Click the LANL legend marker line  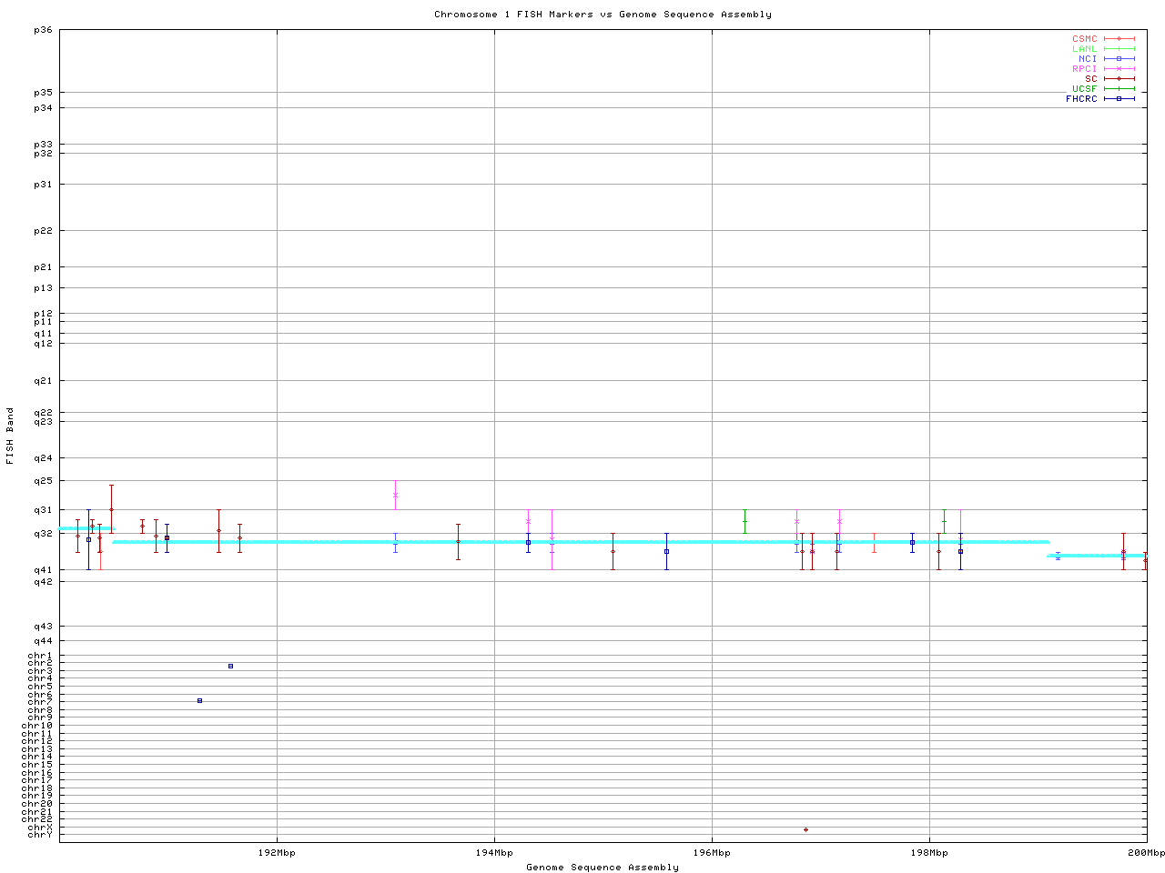coord(1119,49)
